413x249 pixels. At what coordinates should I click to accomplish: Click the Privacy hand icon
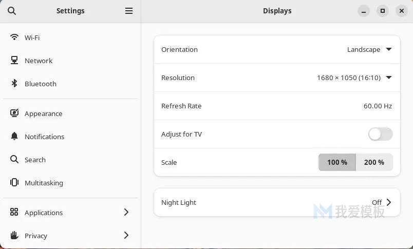pyautogui.click(x=14, y=235)
